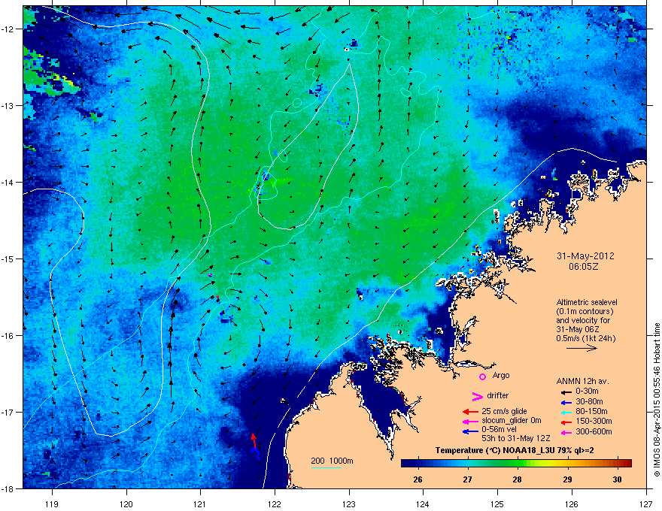Click the '0-56m vel' label
Screen dimensions: 662x511
(x=499, y=430)
